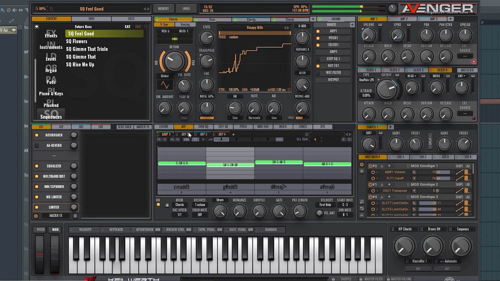This screenshot has width=500, height=281.
Task: Open the PAT.SPEED dropdown showing 1/1
Action: 180,215
